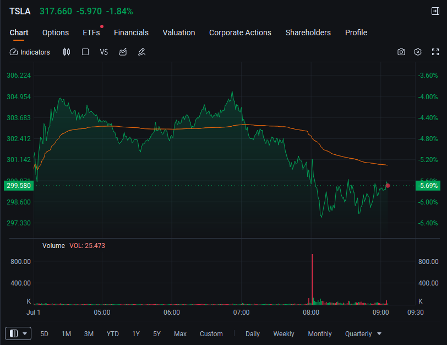Open the Valuation tab
This screenshot has width=447, height=345.
(x=179, y=33)
